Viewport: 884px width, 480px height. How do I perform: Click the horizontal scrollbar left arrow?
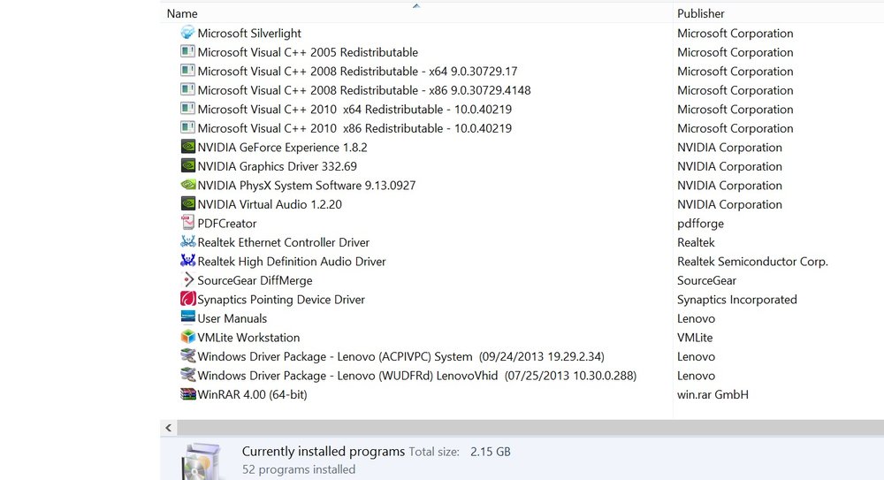pos(169,428)
